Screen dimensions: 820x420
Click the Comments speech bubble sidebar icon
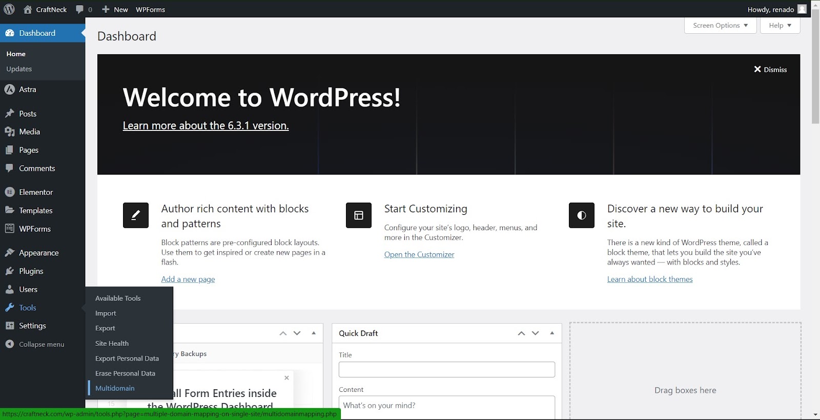(x=10, y=168)
